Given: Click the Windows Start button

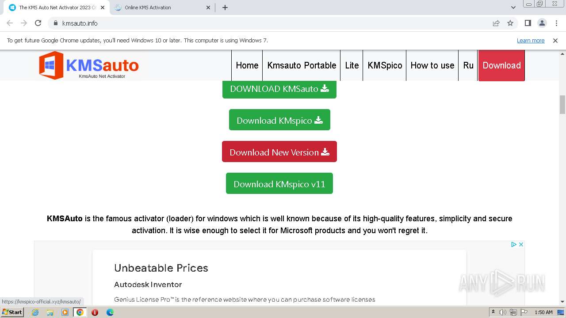Looking at the screenshot, I should click(12, 312).
